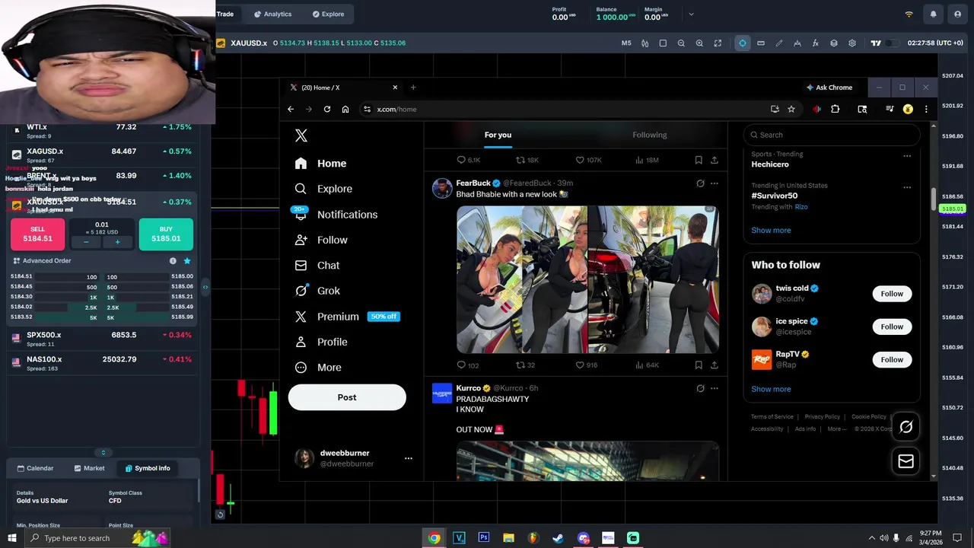Click the square layout icon on chart toolbar
Screen dimensions: 974x548
coord(663,43)
